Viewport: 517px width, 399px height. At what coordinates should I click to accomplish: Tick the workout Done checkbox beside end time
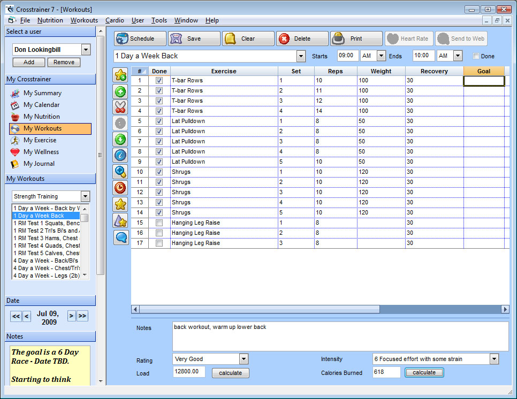click(476, 56)
